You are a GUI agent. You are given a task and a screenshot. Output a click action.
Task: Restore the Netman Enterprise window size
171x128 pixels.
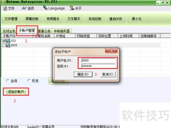[163, 2]
